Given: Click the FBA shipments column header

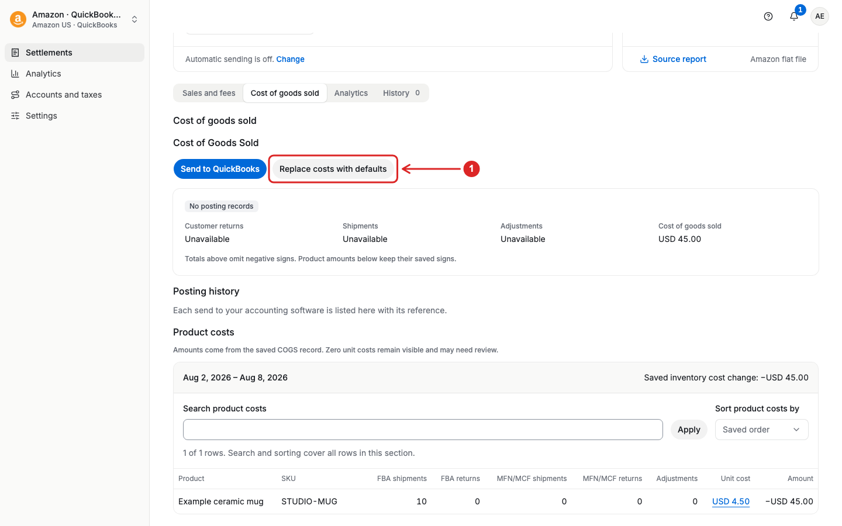Looking at the screenshot, I should [x=402, y=479].
